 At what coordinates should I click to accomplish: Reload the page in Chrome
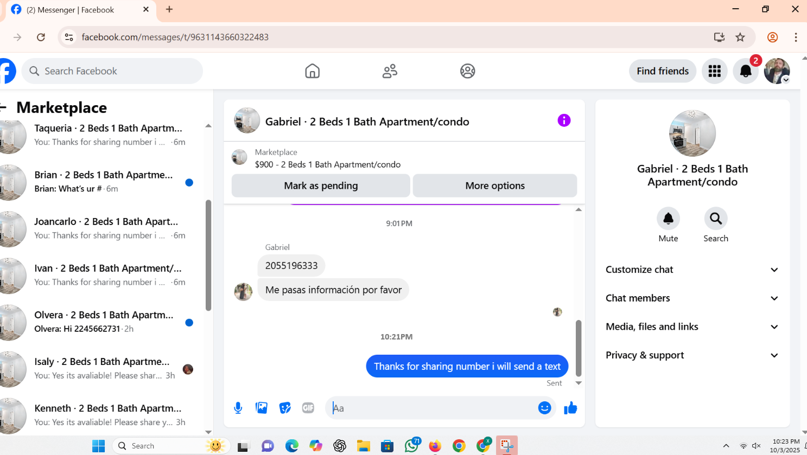tap(41, 37)
